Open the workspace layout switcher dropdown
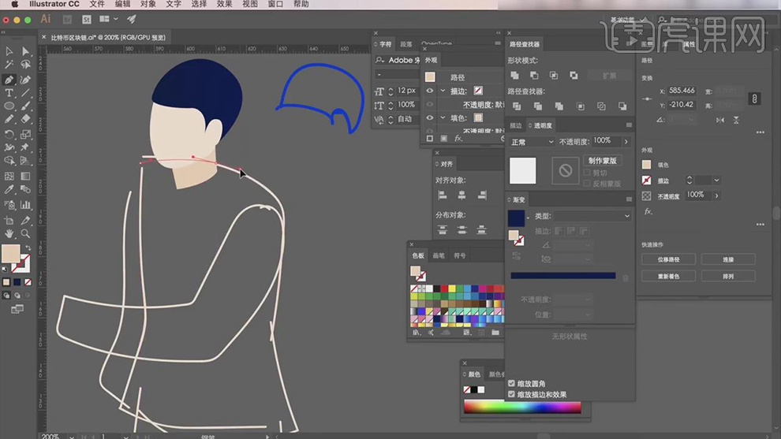The image size is (781, 439). coord(109,19)
